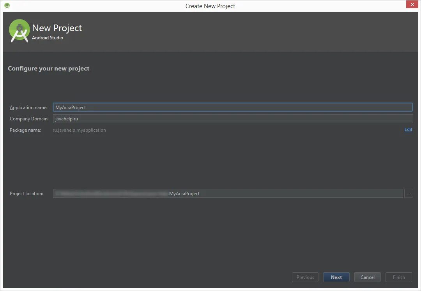Open the project location browse ellipsis button
Image resolution: width=421 pixels, height=291 pixels.
click(x=409, y=193)
